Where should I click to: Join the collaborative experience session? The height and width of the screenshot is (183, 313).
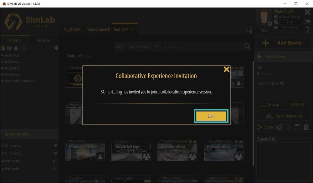(x=211, y=116)
